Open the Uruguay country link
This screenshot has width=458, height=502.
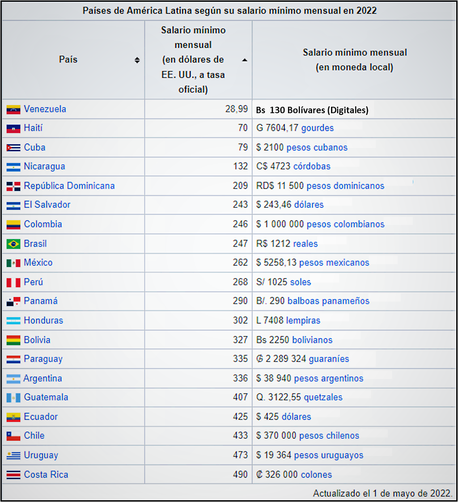point(41,456)
